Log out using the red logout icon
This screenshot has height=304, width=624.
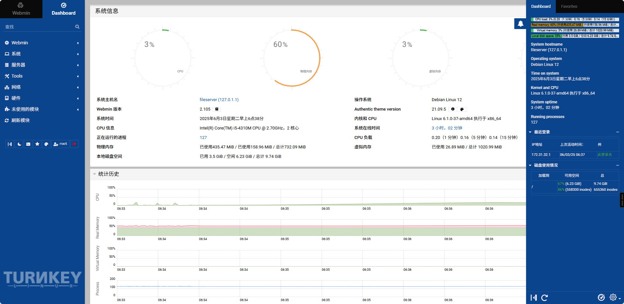(74, 144)
